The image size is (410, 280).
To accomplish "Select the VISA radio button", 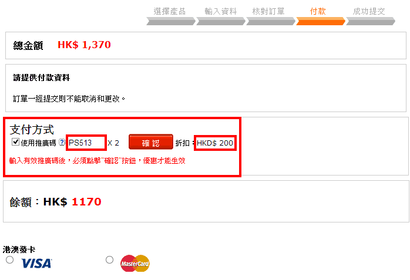I will coord(9,259).
